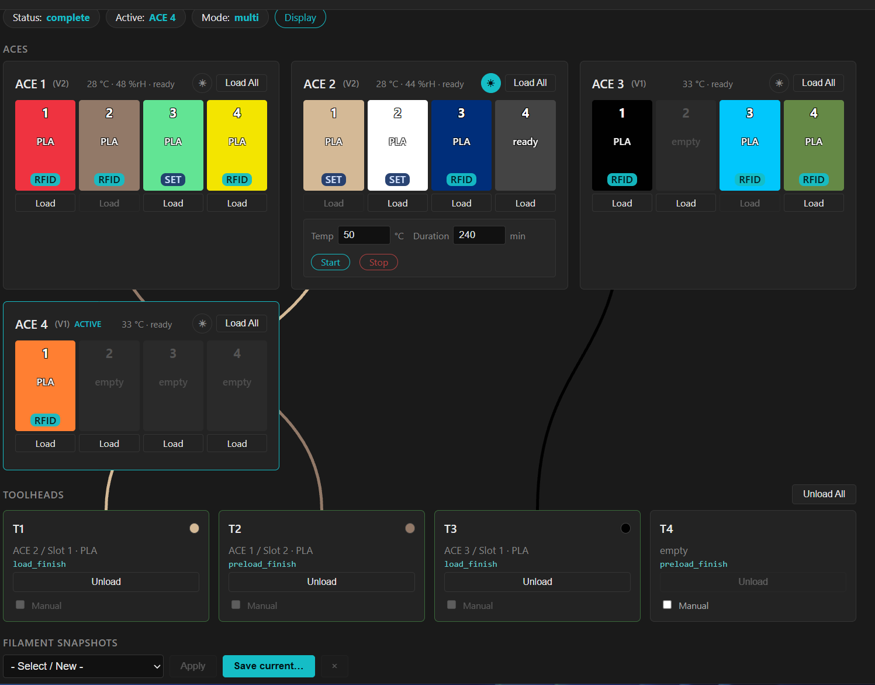Click the Apply snapshot button
The image size is (875, 685).
click(x=193, y=666)
